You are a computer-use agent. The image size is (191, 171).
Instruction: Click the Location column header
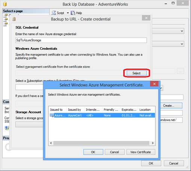point(145,109)
